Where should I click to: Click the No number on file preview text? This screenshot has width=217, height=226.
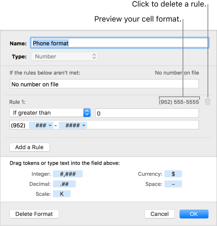pyautogui.click(x=177, y=73)
